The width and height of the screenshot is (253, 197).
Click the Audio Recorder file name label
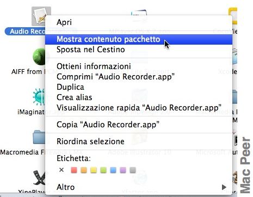26,32
